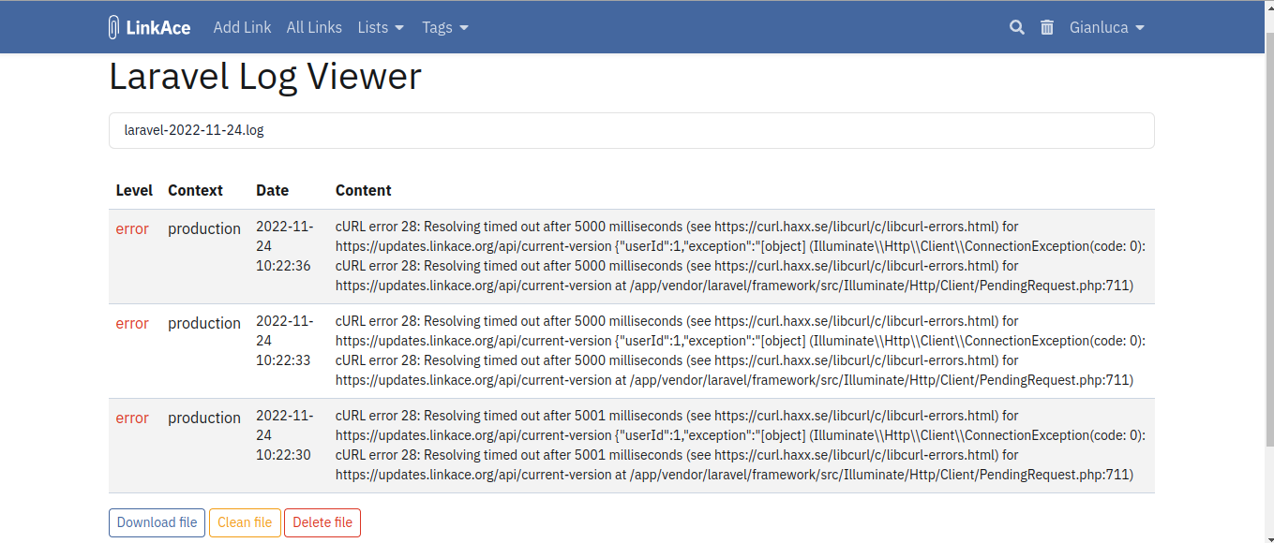
Task: Click the Laravel Log Viewer heading
Action: pyautogui.click(x=265, y=76)
